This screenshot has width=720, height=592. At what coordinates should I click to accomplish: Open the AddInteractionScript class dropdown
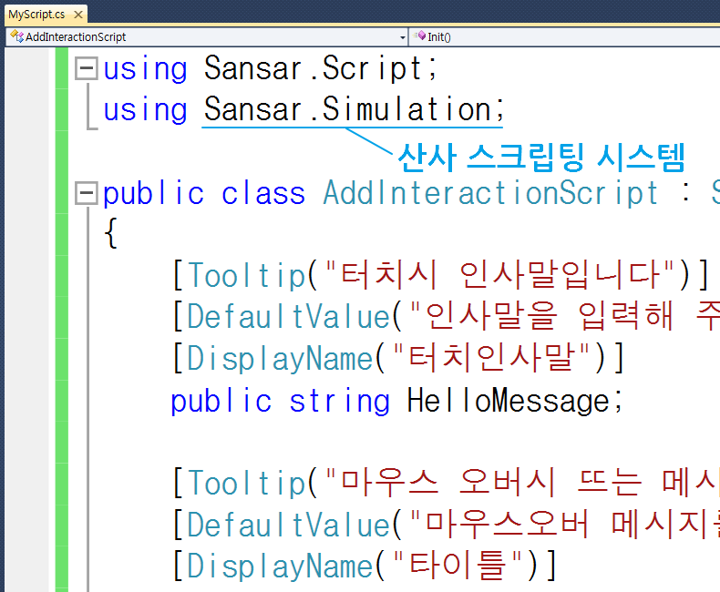(403, 37)
